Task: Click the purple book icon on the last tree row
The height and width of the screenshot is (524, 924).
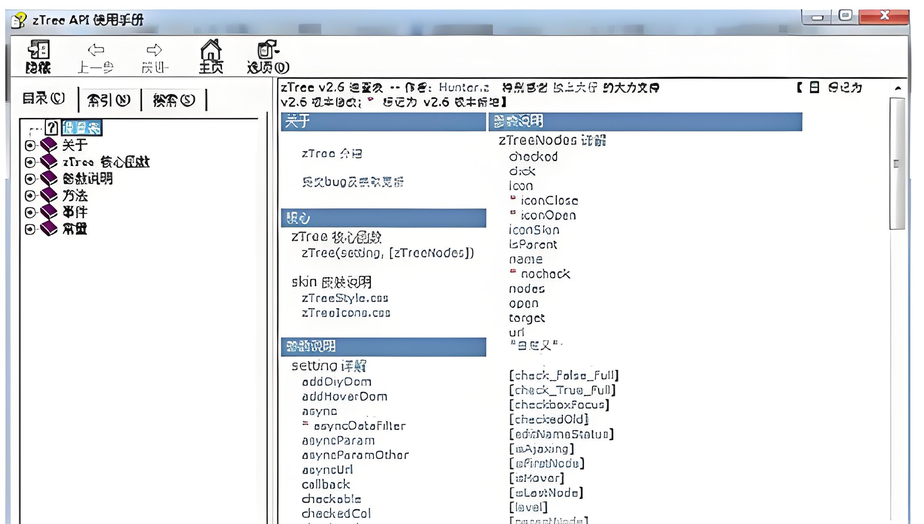Action: click(x=49, y=229)
